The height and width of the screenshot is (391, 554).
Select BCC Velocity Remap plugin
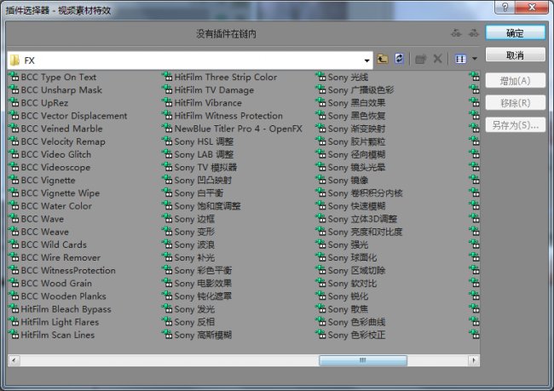tap(57, 141)
